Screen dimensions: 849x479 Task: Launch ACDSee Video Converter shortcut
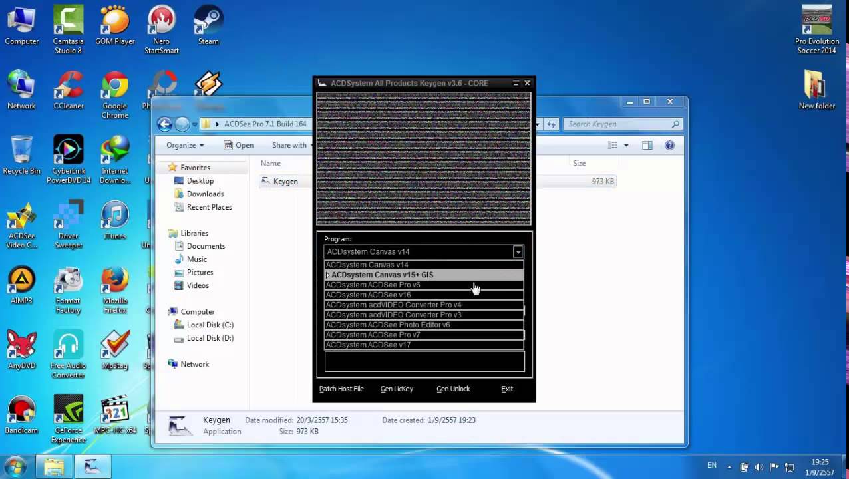click(x=21, y=225)
